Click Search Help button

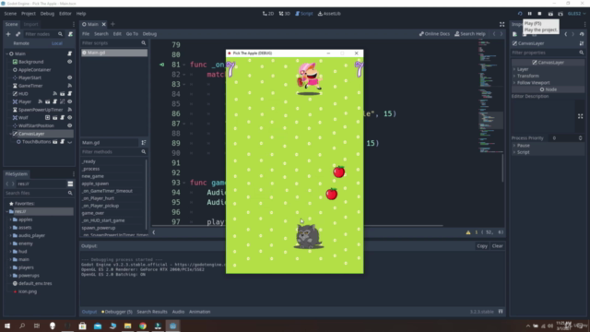470,34
